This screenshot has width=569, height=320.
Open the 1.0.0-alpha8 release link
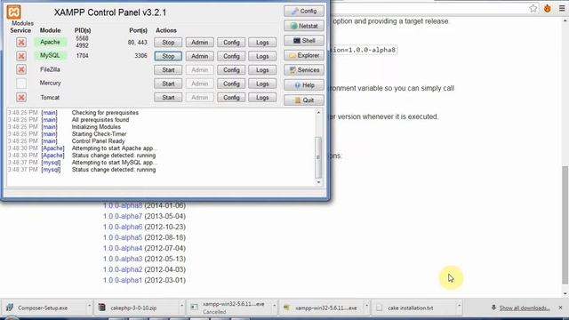[x=123, y=205]
